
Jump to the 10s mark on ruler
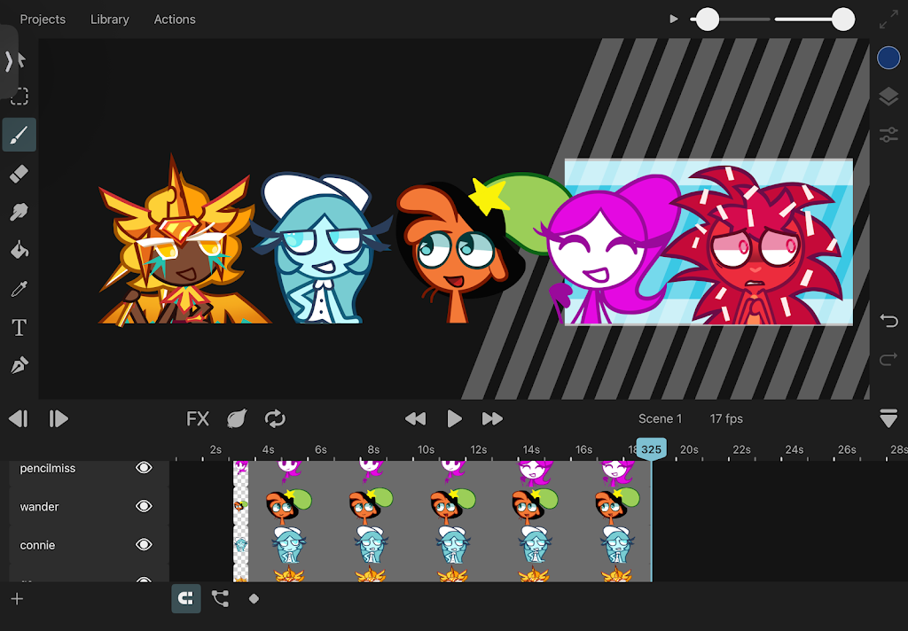[426, 450]
